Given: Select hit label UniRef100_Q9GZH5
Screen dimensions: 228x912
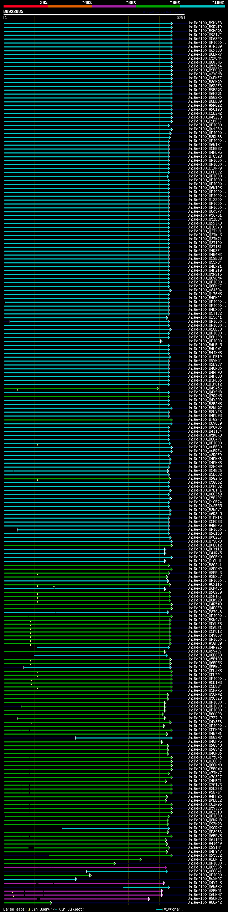Looking at the screenshot, I should [204, 479].
